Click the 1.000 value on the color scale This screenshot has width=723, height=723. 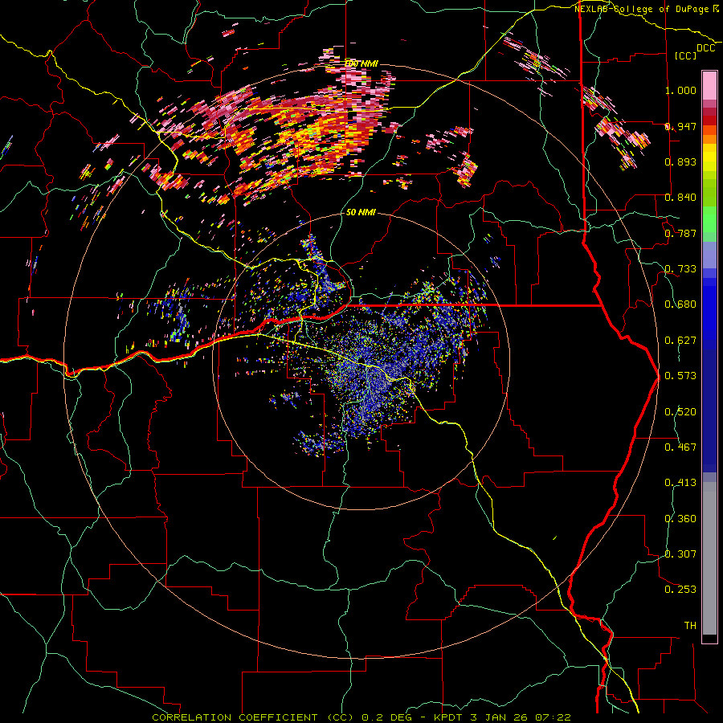pos(680,90)
